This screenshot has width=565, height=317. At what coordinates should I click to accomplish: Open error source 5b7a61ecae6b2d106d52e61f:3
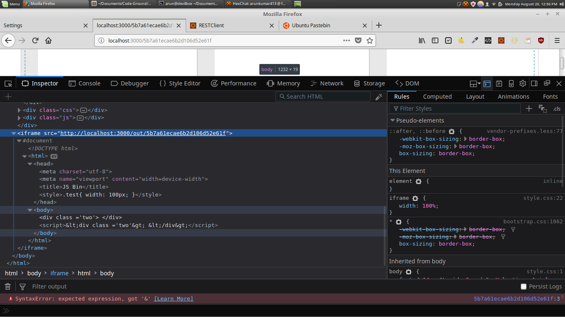(517, 298)
